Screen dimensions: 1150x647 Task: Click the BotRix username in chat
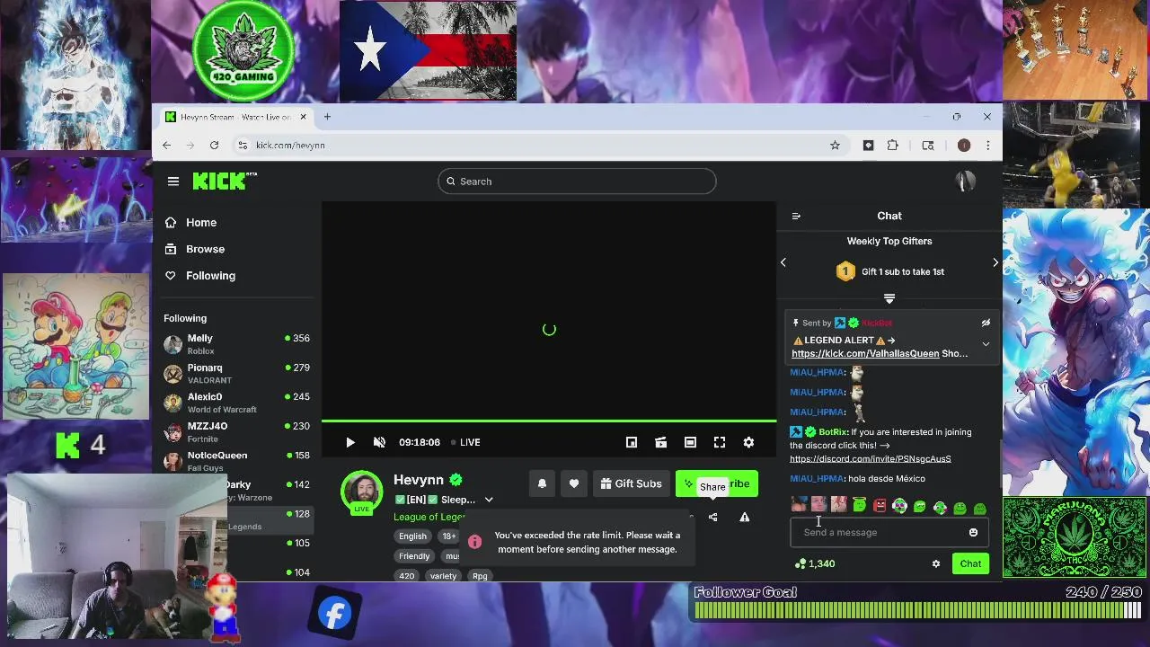click(x=833, y=432)
